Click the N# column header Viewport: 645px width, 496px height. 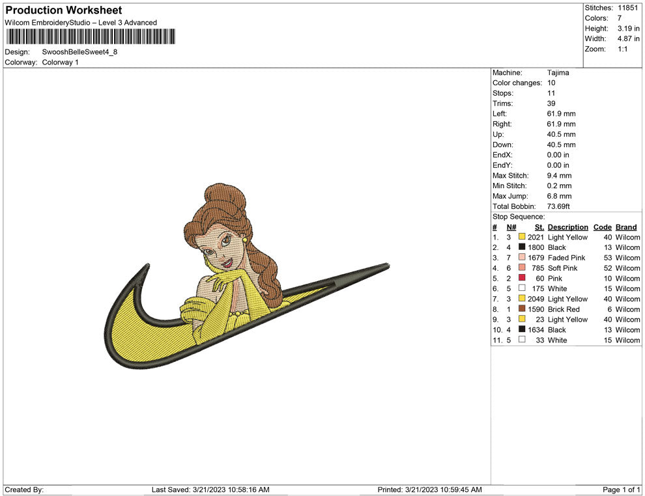point(511,227)
